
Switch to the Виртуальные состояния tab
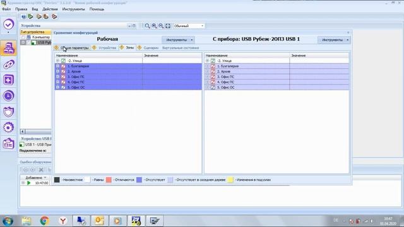pyautogui.click(x=181, y=48)
